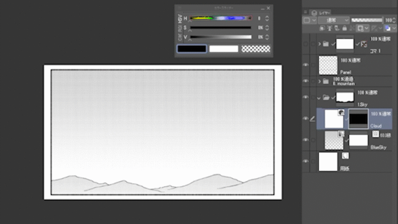Hide the 1.Sky folder
The width and height of the screenshot is (398, 224).
[x=306, y=97]
